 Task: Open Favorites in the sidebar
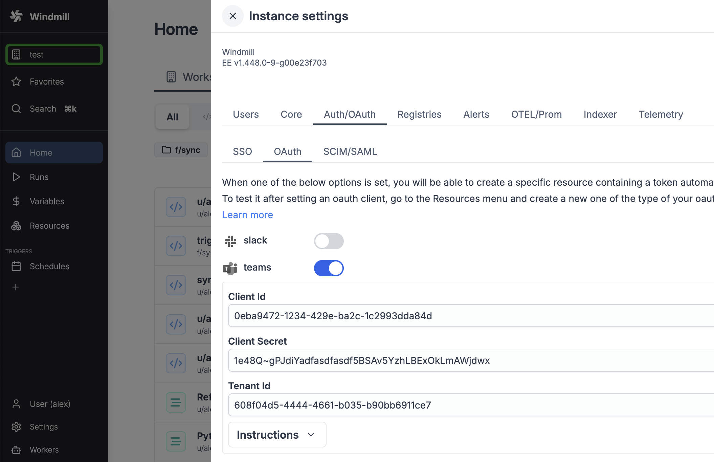point(46,82)
